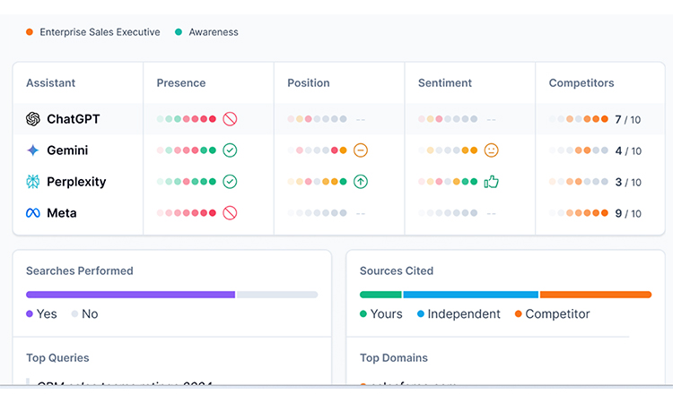Image resolution: width=673 pixels, height=403 pixels.
Task: Click Gemini's position dot sequence
Action: click(317, 150)
